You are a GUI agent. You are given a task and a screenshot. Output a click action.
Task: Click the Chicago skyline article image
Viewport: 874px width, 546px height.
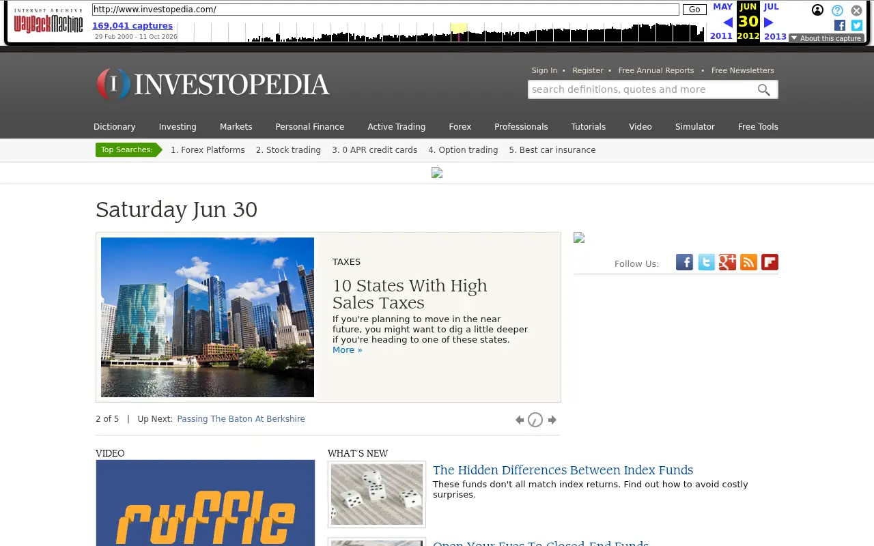(x=208, y=317)
